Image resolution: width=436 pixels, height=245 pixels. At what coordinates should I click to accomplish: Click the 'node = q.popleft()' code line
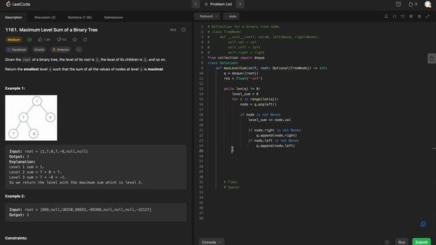[x=258, y=104]
